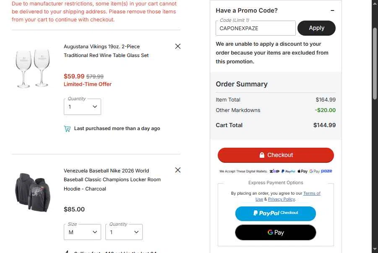Click the cart icon beside Last purchased
Screen dimensions: 378x253
[67, 129]
